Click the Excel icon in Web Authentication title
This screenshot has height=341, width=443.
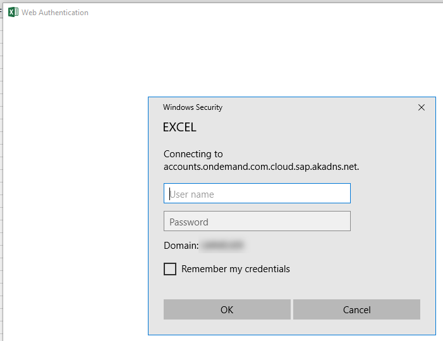[x=13, y=12]
